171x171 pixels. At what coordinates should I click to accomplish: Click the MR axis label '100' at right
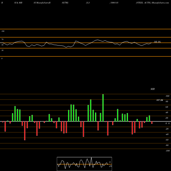coord(167,96)
